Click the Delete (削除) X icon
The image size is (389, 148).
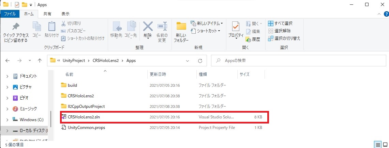click(148, 26)
